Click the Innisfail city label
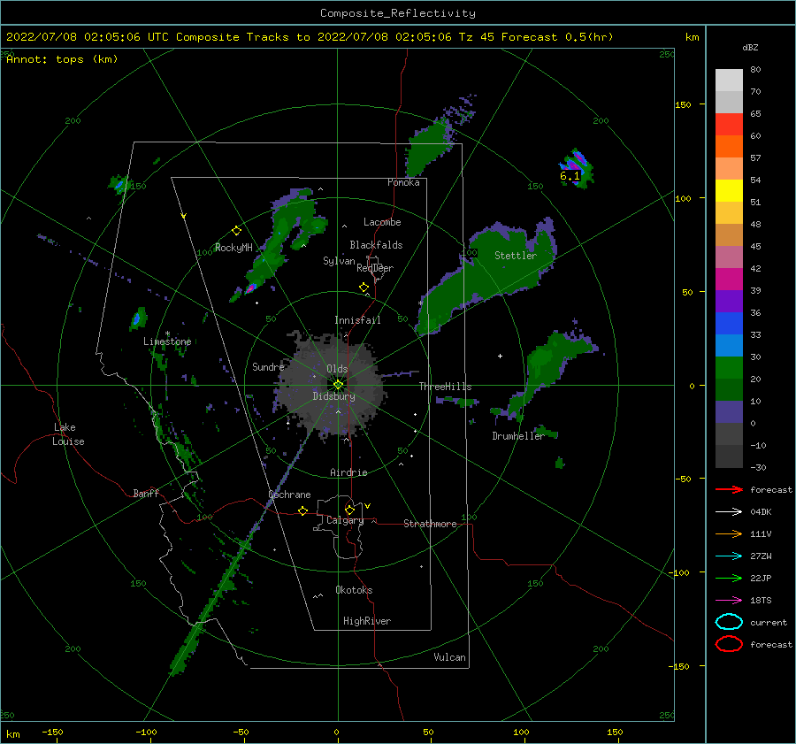Screen dimensions: 796x744 pos(357,320)
